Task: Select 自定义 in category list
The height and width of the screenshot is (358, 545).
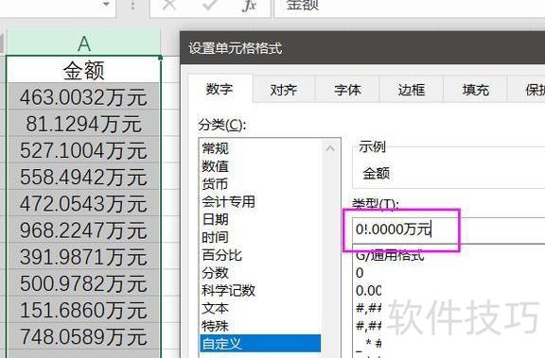Action: click(x=260, y=344)
